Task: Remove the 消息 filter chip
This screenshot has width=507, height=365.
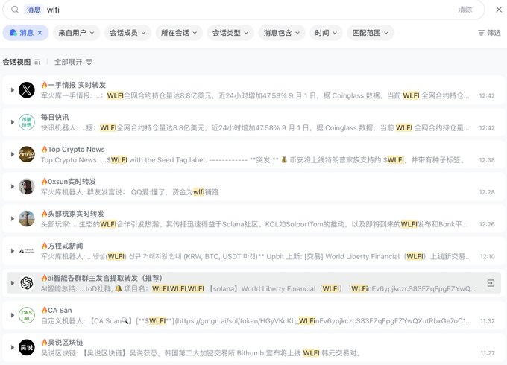Action: [40, 33]
